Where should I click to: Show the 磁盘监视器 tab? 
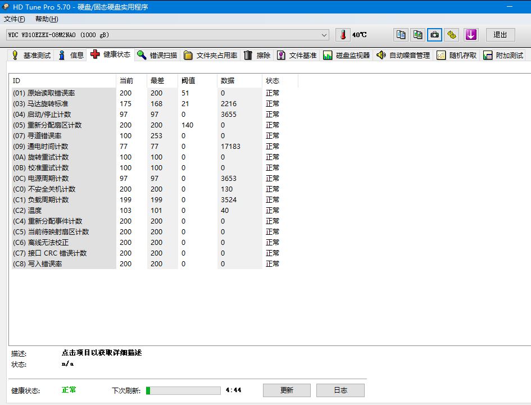tap(347, 55)
